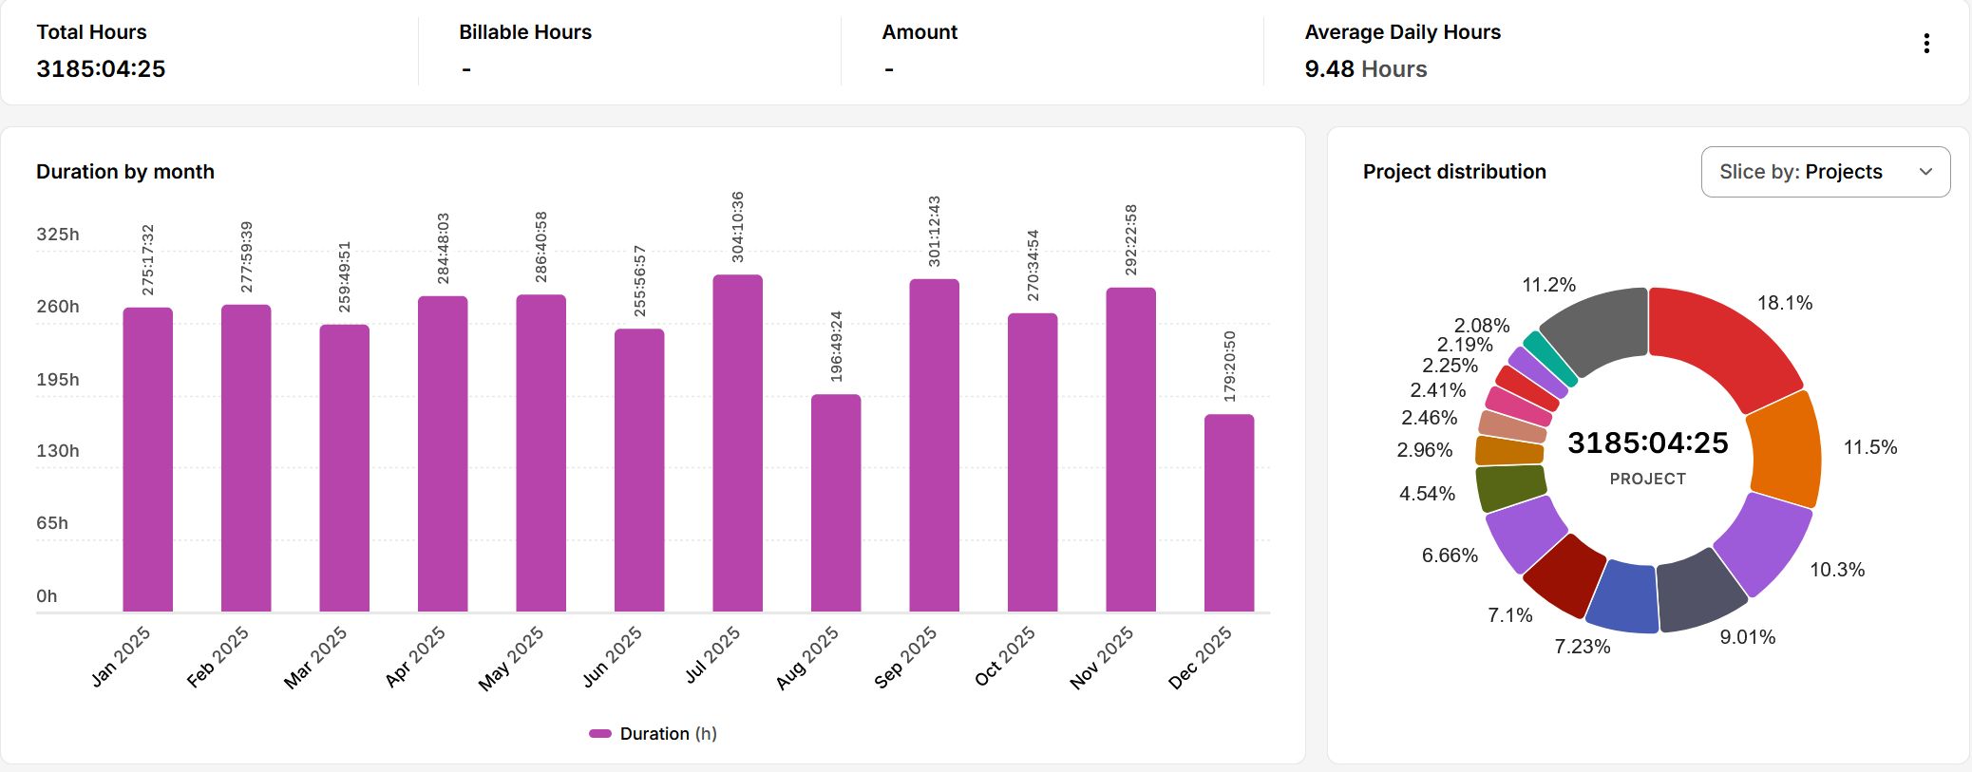Click the Aug 2025 duration bar

[836, 503]
